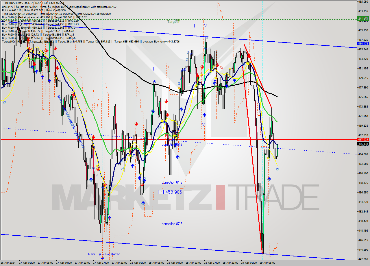The width and height of the screenshot is (370, 266).
Task: Click the '18 Apr 13:00' time label
Action: (193, 263)
